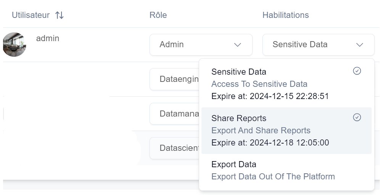Click the Share Reports expiry date line

[270, 143]
